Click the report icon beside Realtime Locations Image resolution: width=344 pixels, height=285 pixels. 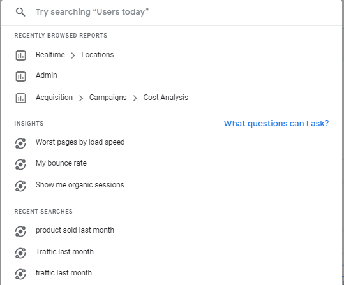coord(20,55)
